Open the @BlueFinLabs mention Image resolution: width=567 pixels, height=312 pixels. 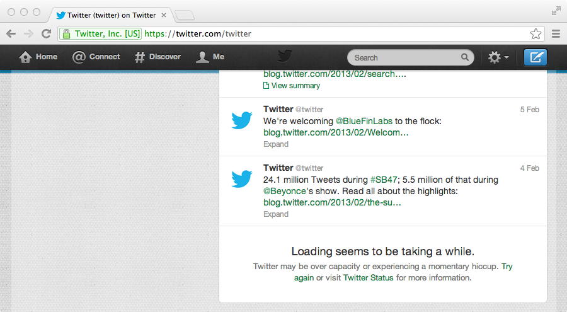click(364, 121)
